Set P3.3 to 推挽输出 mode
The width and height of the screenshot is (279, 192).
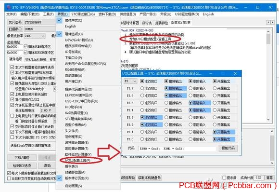(166, 117)
